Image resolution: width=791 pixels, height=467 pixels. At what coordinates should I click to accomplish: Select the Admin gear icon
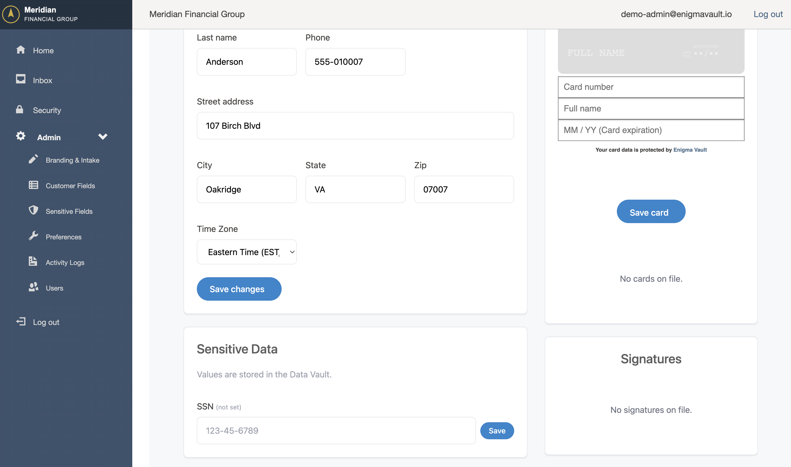coord(20,136)
